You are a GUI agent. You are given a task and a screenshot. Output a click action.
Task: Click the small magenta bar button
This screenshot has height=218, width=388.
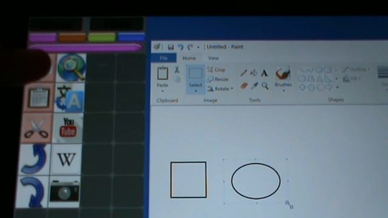click(43, 38)
